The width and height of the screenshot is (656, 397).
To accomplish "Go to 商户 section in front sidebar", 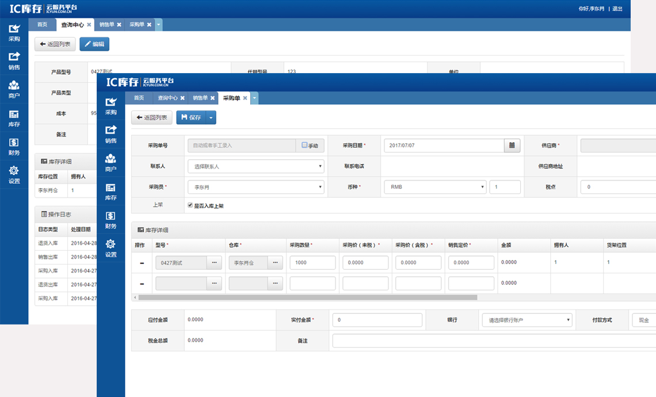I will pos(110,163).
